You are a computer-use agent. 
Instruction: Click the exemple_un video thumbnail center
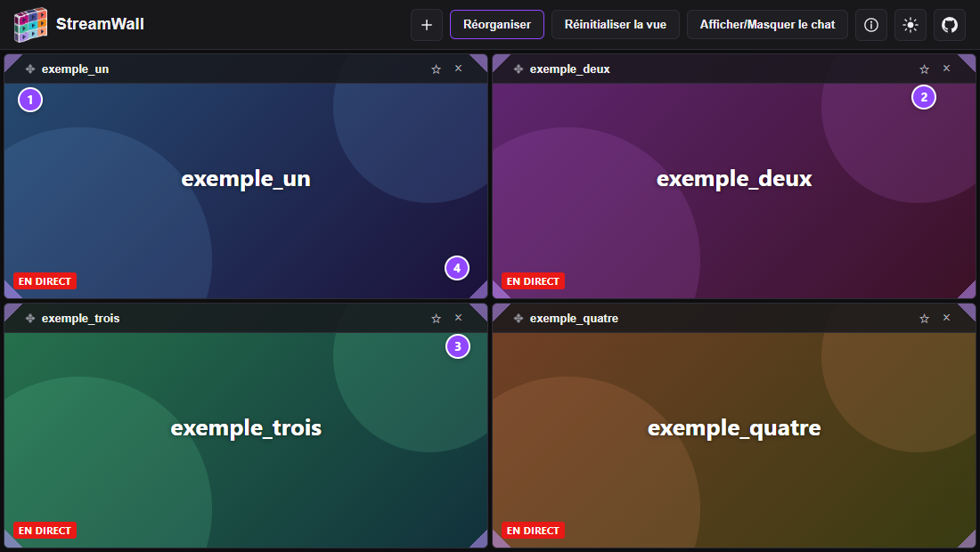[x=246, y=191]
